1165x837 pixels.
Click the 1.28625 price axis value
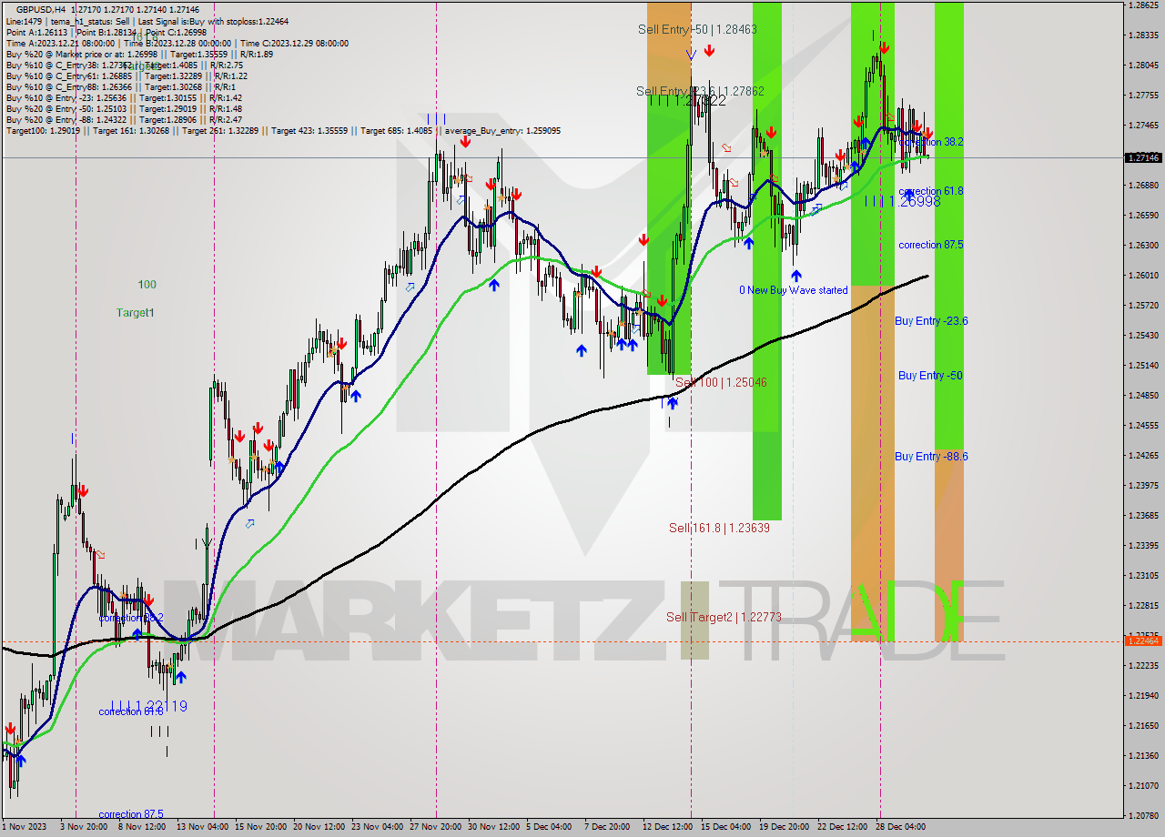point(1143,5)
